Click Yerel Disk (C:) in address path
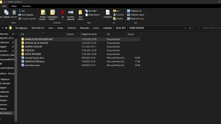Image resolution: width=221 pixels, height=124 pixels. [x=38, y=28]
